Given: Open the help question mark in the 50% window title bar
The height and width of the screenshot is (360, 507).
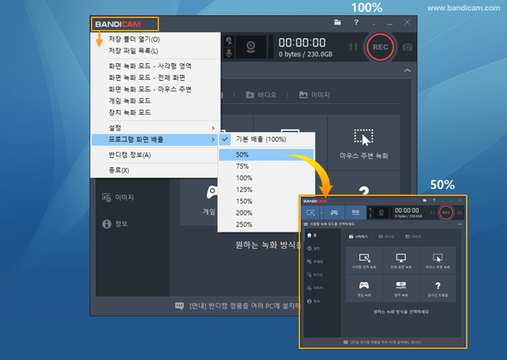Looking at the screenshot, I should coord(434,200).
